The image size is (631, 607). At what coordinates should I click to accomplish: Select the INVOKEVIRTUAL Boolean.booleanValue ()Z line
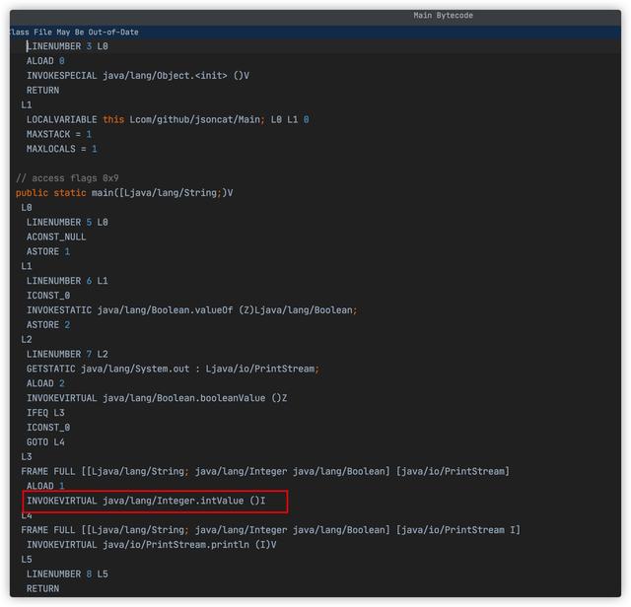157,398
